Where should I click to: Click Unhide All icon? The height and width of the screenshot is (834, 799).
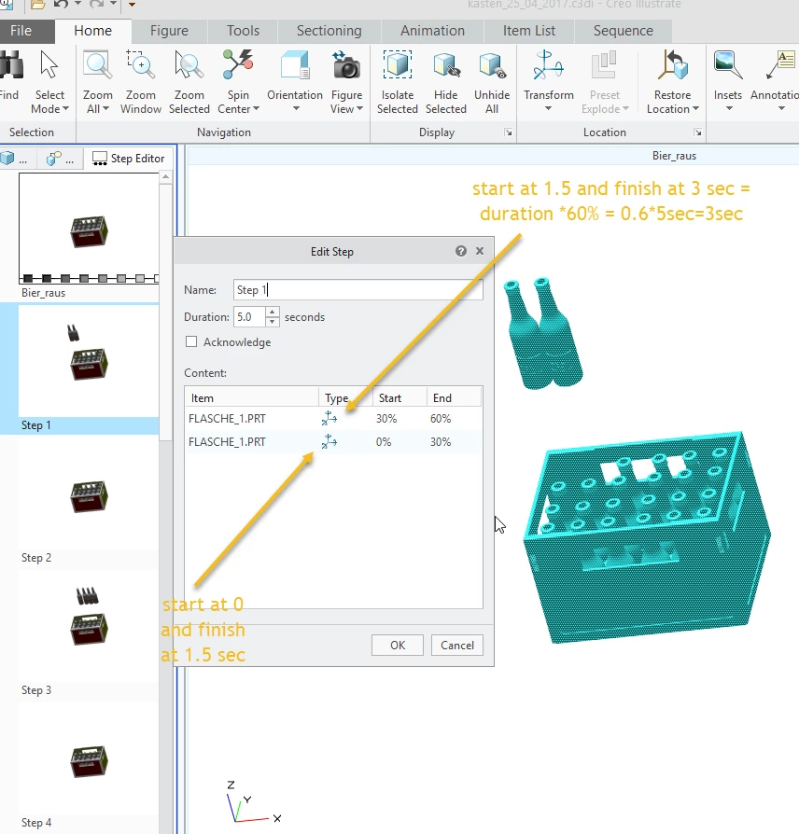492,65
